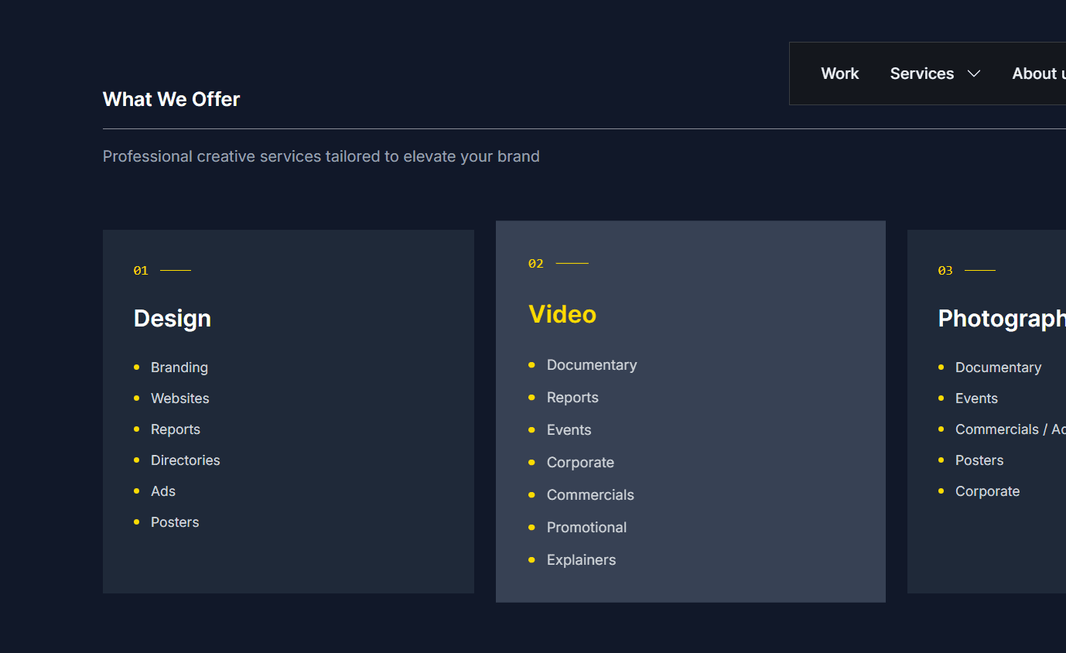
Task: Open the Work navigation link
Action: coord(839,74)
